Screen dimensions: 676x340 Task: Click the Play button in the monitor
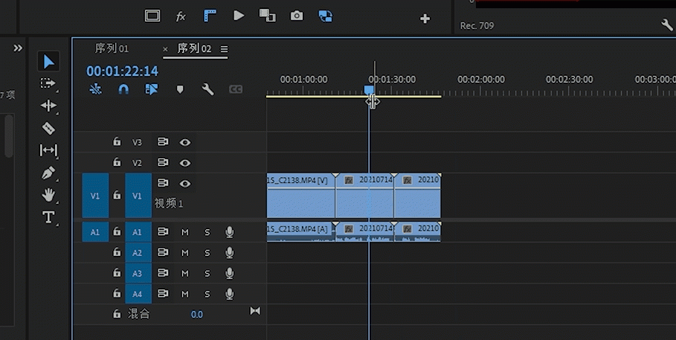coord(239,16)
